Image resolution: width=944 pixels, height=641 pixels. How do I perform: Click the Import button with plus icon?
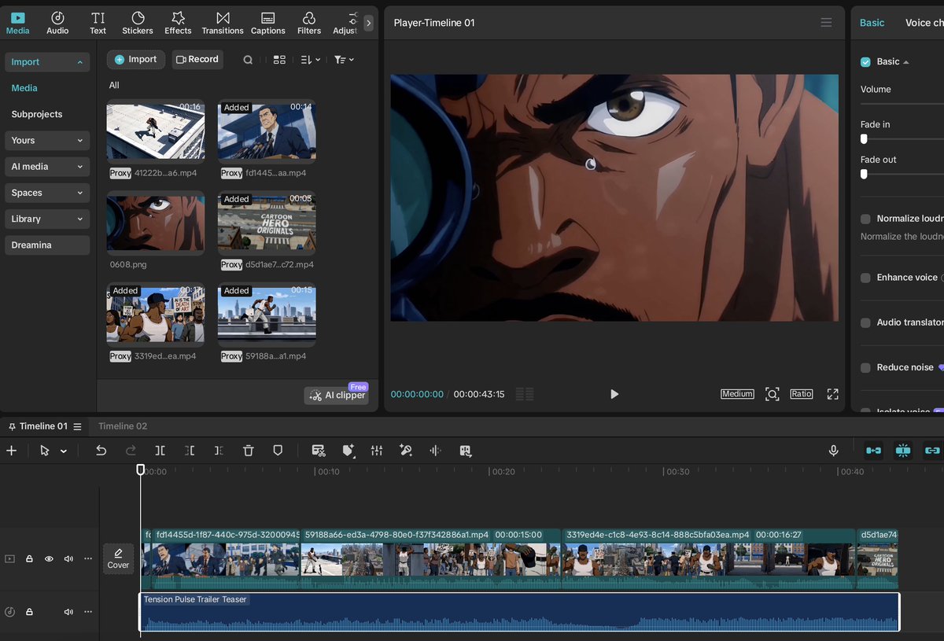(136, 59)
